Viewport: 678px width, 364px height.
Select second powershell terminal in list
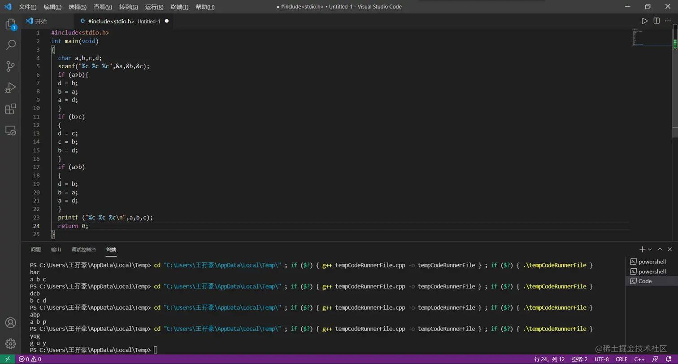[x=652, y=272]
